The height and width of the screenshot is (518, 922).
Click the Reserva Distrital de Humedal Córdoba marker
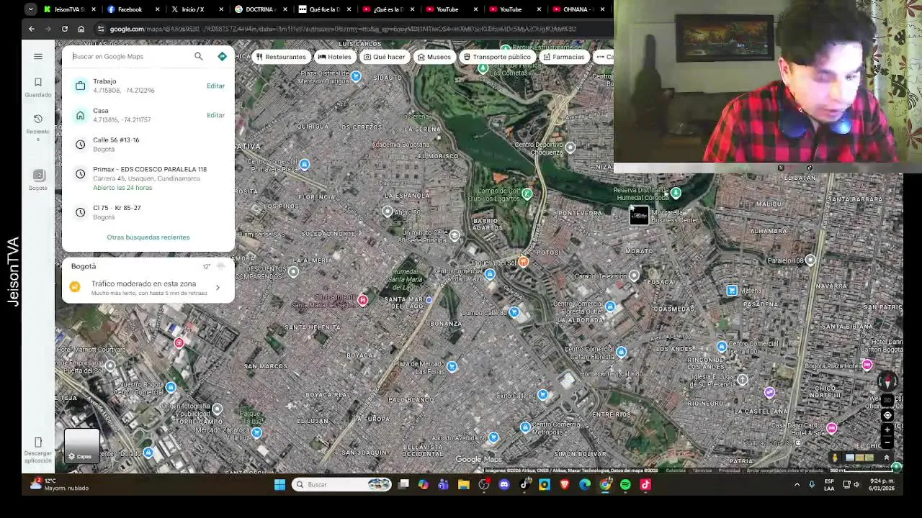[676, 193]
